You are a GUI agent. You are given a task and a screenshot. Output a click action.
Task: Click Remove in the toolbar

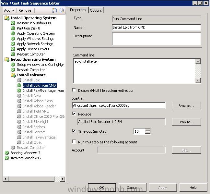[25, 10]
